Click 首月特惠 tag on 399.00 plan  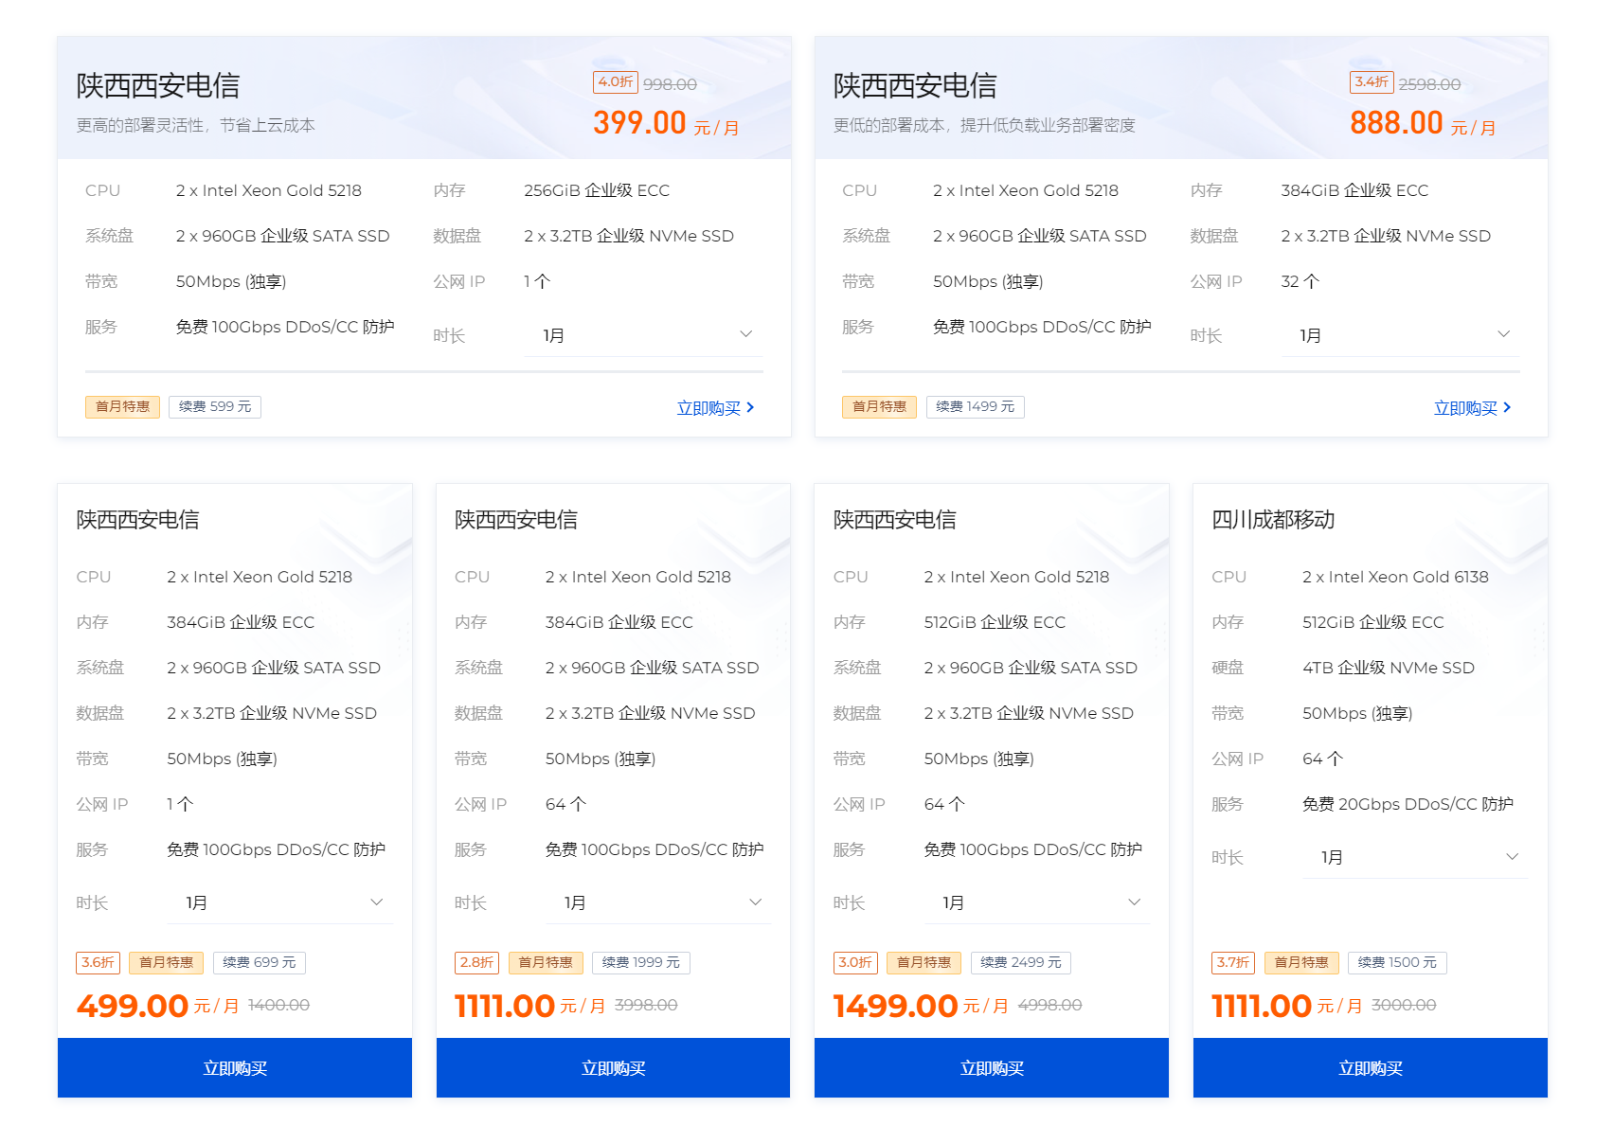(x=122, y=406)
